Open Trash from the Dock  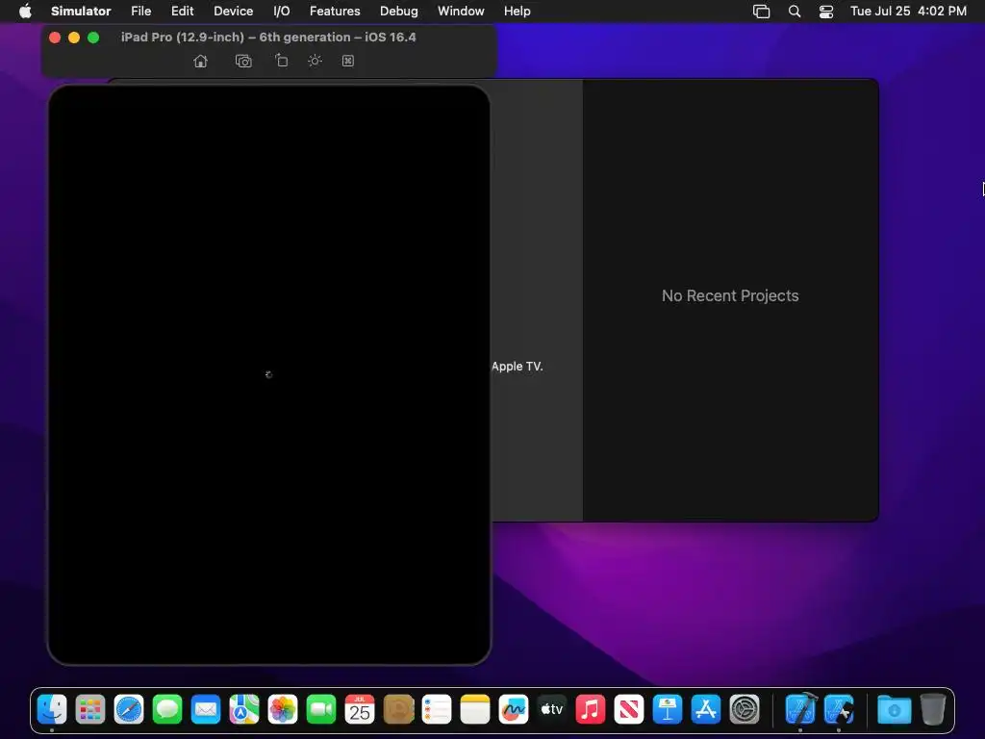click(x=933, y=709)
